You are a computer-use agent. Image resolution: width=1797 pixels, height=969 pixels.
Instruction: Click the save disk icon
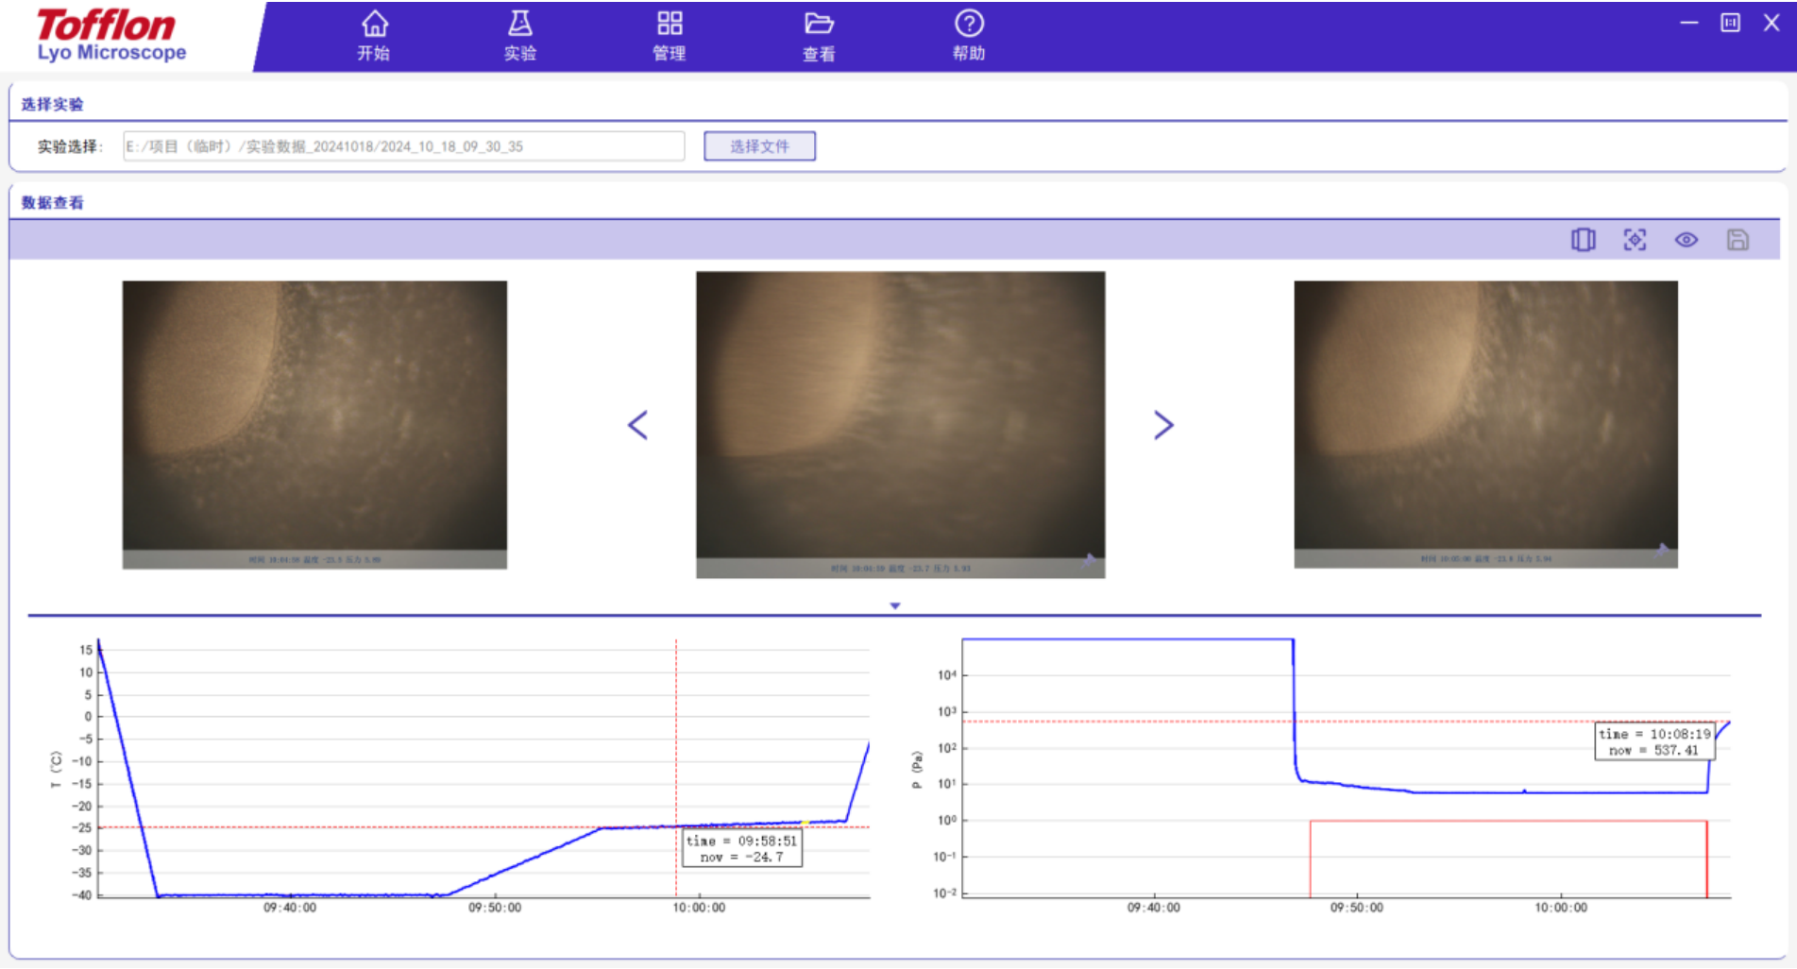(x=1738, y=240)
